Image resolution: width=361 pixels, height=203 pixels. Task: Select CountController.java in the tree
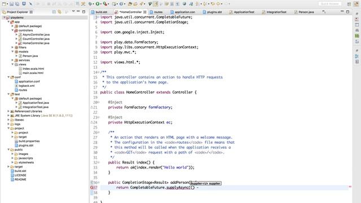36,39
